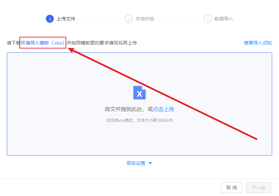Viewport: 279px width, 196px height.
Task: Open the 查看导入须知 link
Action: [x=258, y=43]
